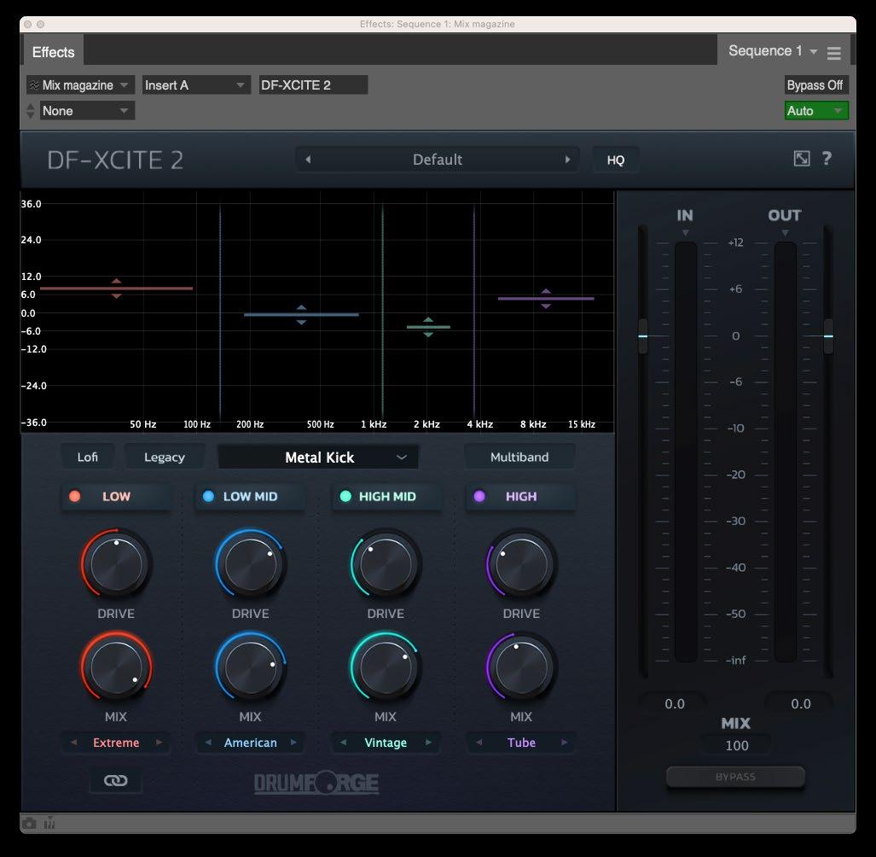The height and width of the screenshot is (857, 876).
Task: Open the Insert A dropdown
Action: [x=195, y=85]
